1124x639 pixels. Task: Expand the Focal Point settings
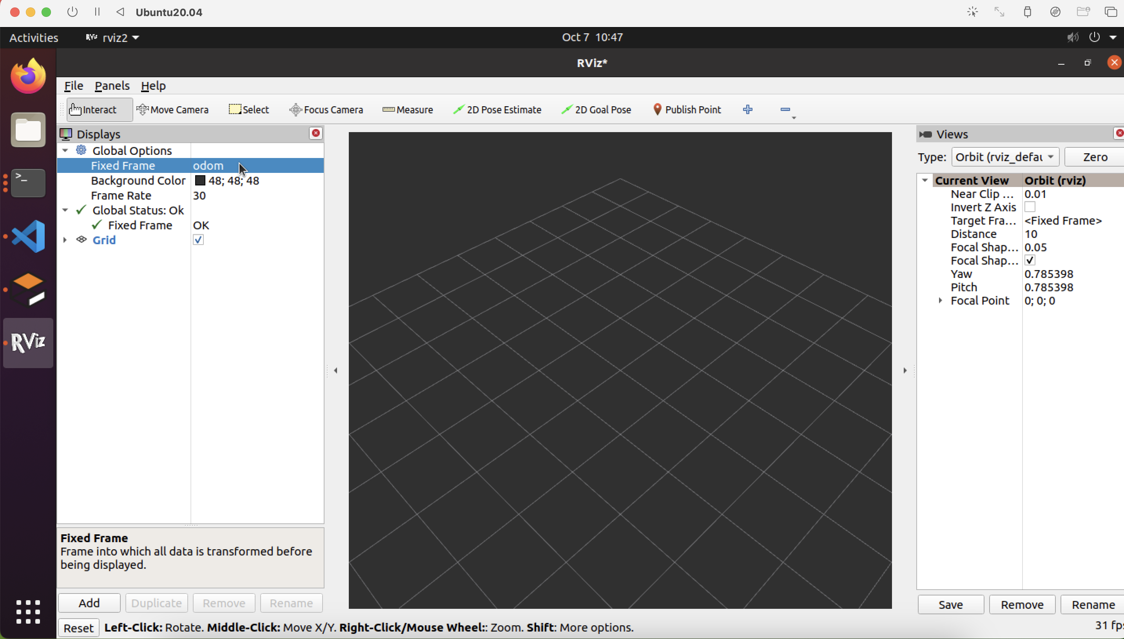coord(941,300)
